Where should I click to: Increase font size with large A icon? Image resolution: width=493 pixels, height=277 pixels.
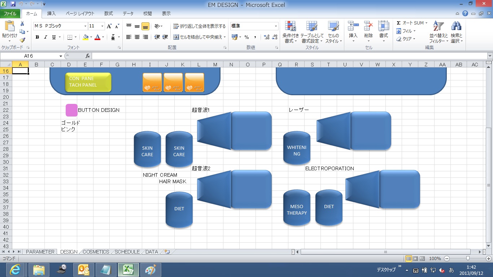tap(109, 26)
